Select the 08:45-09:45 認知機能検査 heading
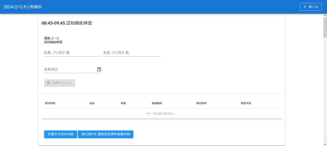The width and height of the screenshot is (327, 146). tap(67, 23)
